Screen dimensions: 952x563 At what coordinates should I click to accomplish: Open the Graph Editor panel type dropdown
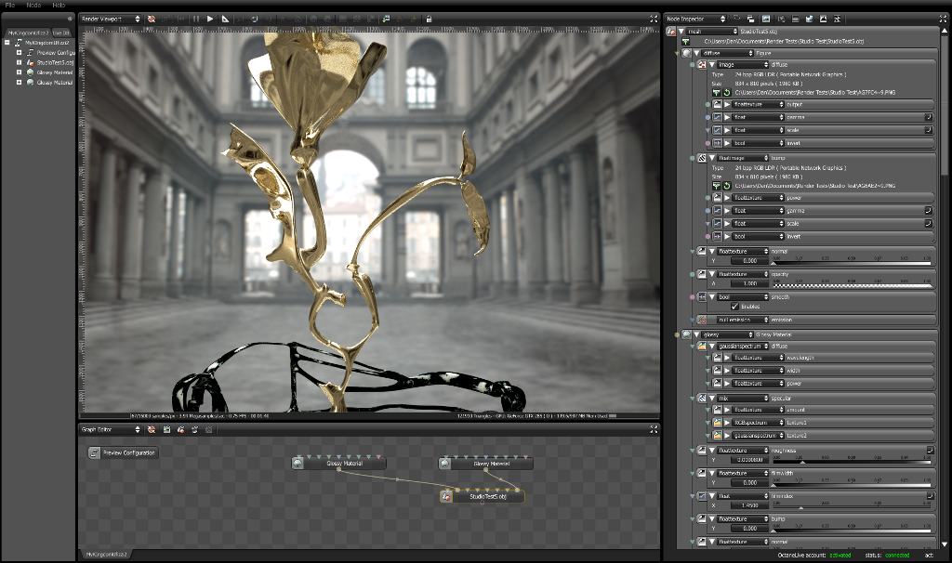111,429
